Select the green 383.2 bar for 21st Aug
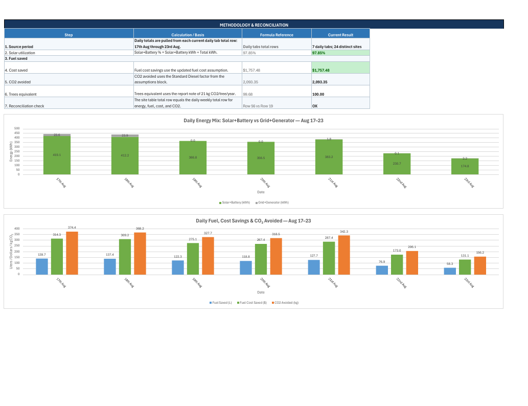 click(x=329, y=157)
